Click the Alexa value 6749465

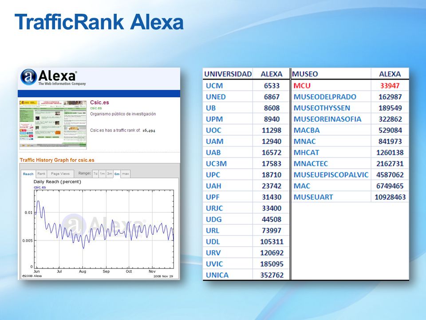(x=390, y=186)
